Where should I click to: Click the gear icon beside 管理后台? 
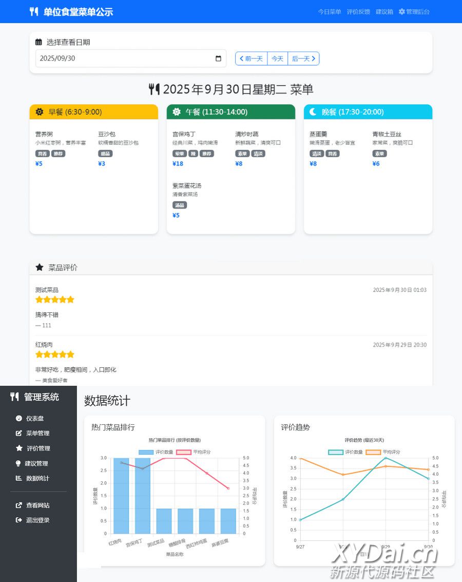tap(402, 12)
